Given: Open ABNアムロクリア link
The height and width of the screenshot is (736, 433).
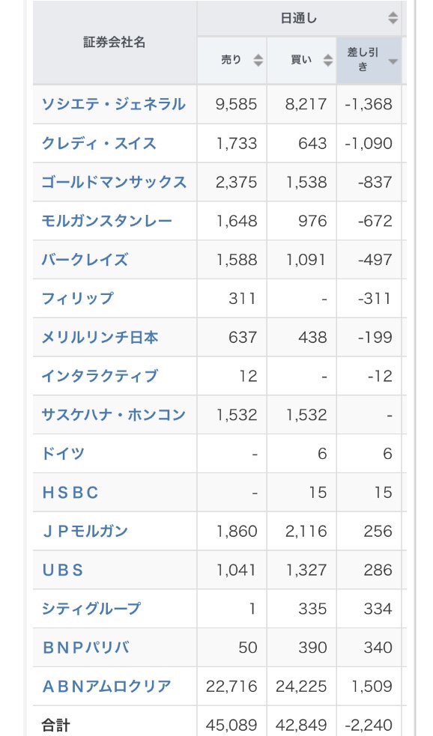Looking at the screenshot, I should [106, 686].
